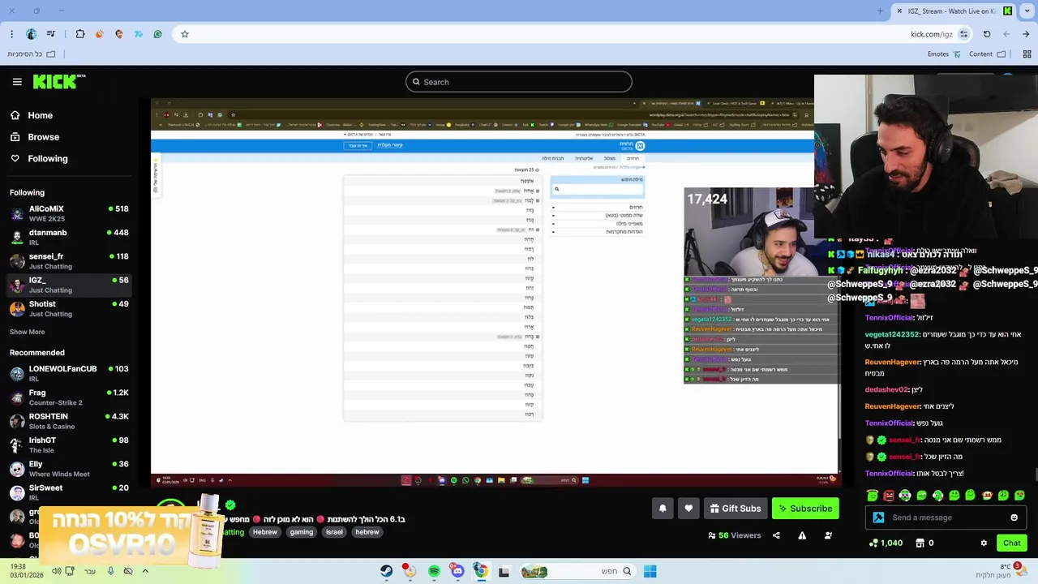Open Elly Where Winds Meet channel
Viewport: 1038px width, 584px height.
pyautogui.click(x=69, y=469)
